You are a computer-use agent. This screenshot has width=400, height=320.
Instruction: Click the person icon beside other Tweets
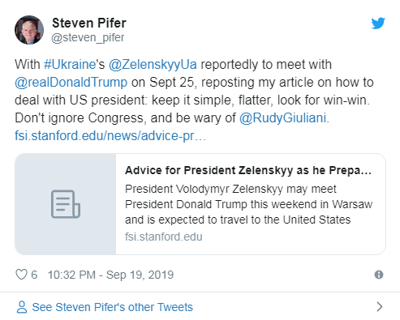point(22,307)
